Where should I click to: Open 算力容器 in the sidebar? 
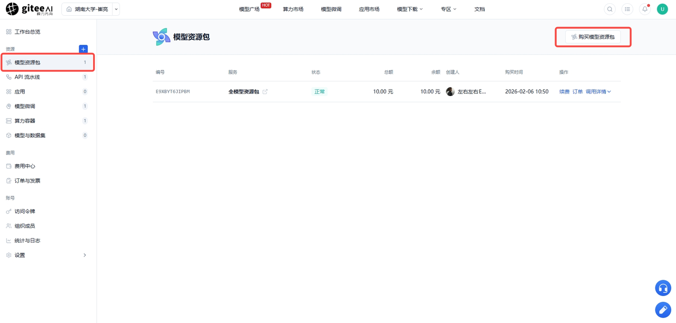[x=48, y=121]
